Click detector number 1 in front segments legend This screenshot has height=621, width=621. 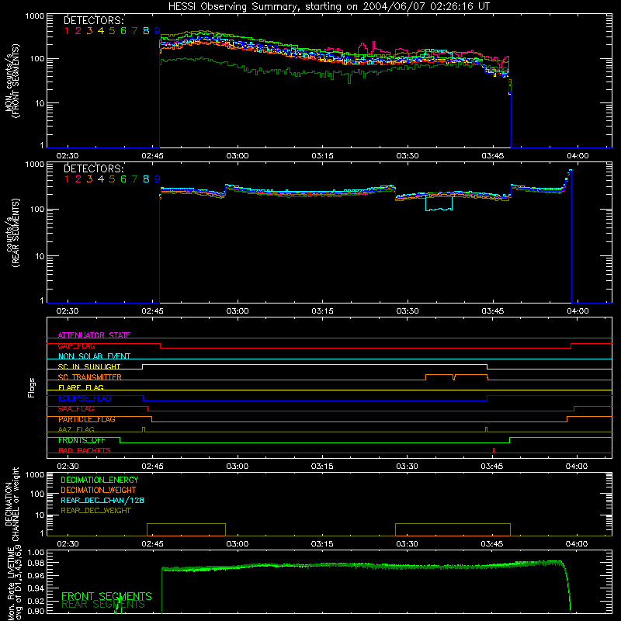pyautogui.click(x=67, y=31)
